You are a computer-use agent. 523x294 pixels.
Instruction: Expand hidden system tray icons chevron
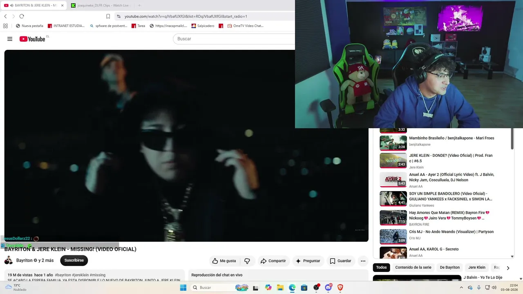coord(461,287)
